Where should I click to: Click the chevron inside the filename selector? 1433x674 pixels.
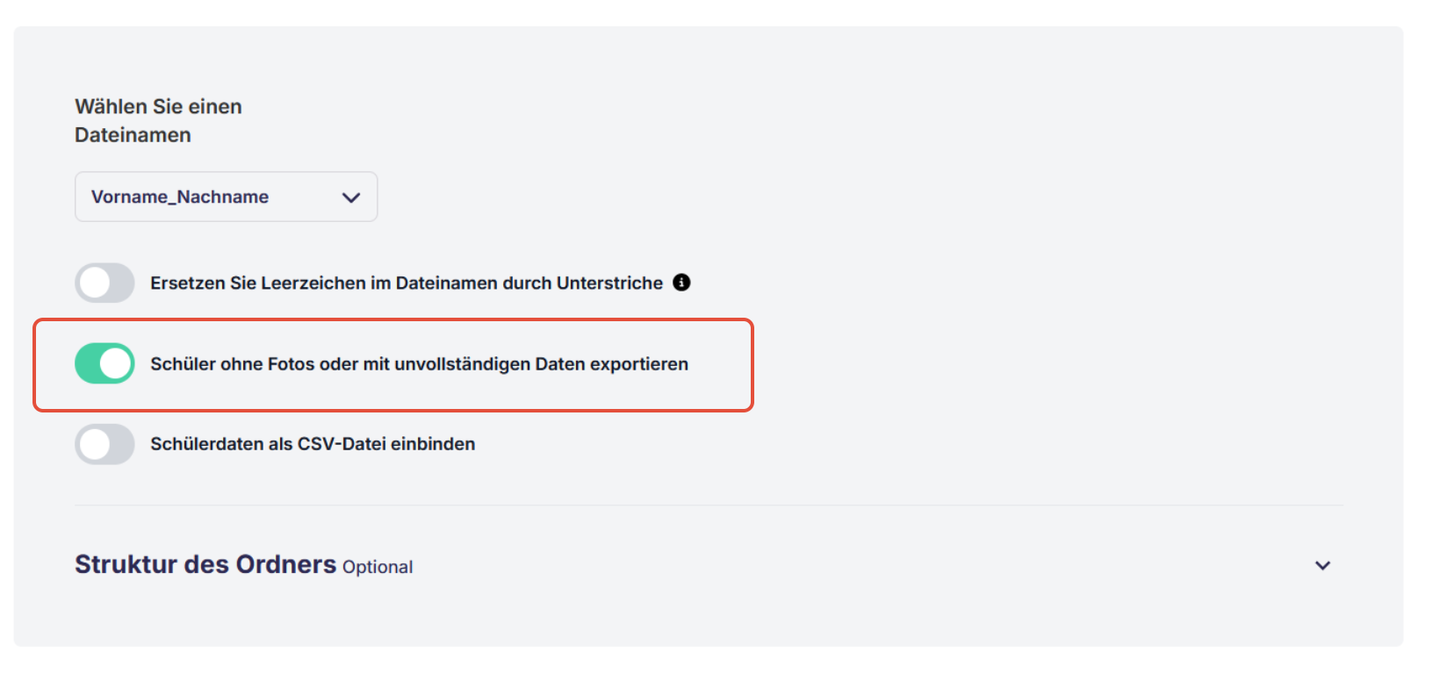click(x=349, y=197)
